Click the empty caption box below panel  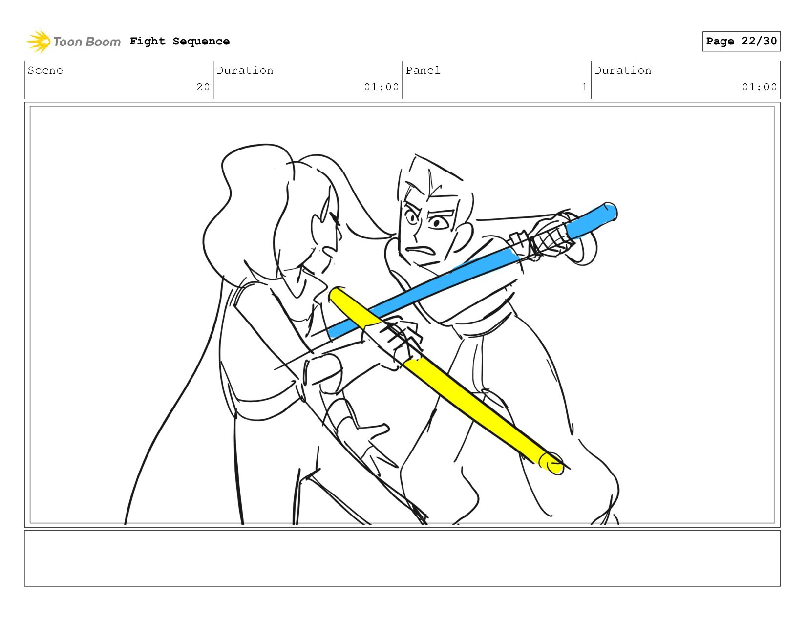coord(403,559)
